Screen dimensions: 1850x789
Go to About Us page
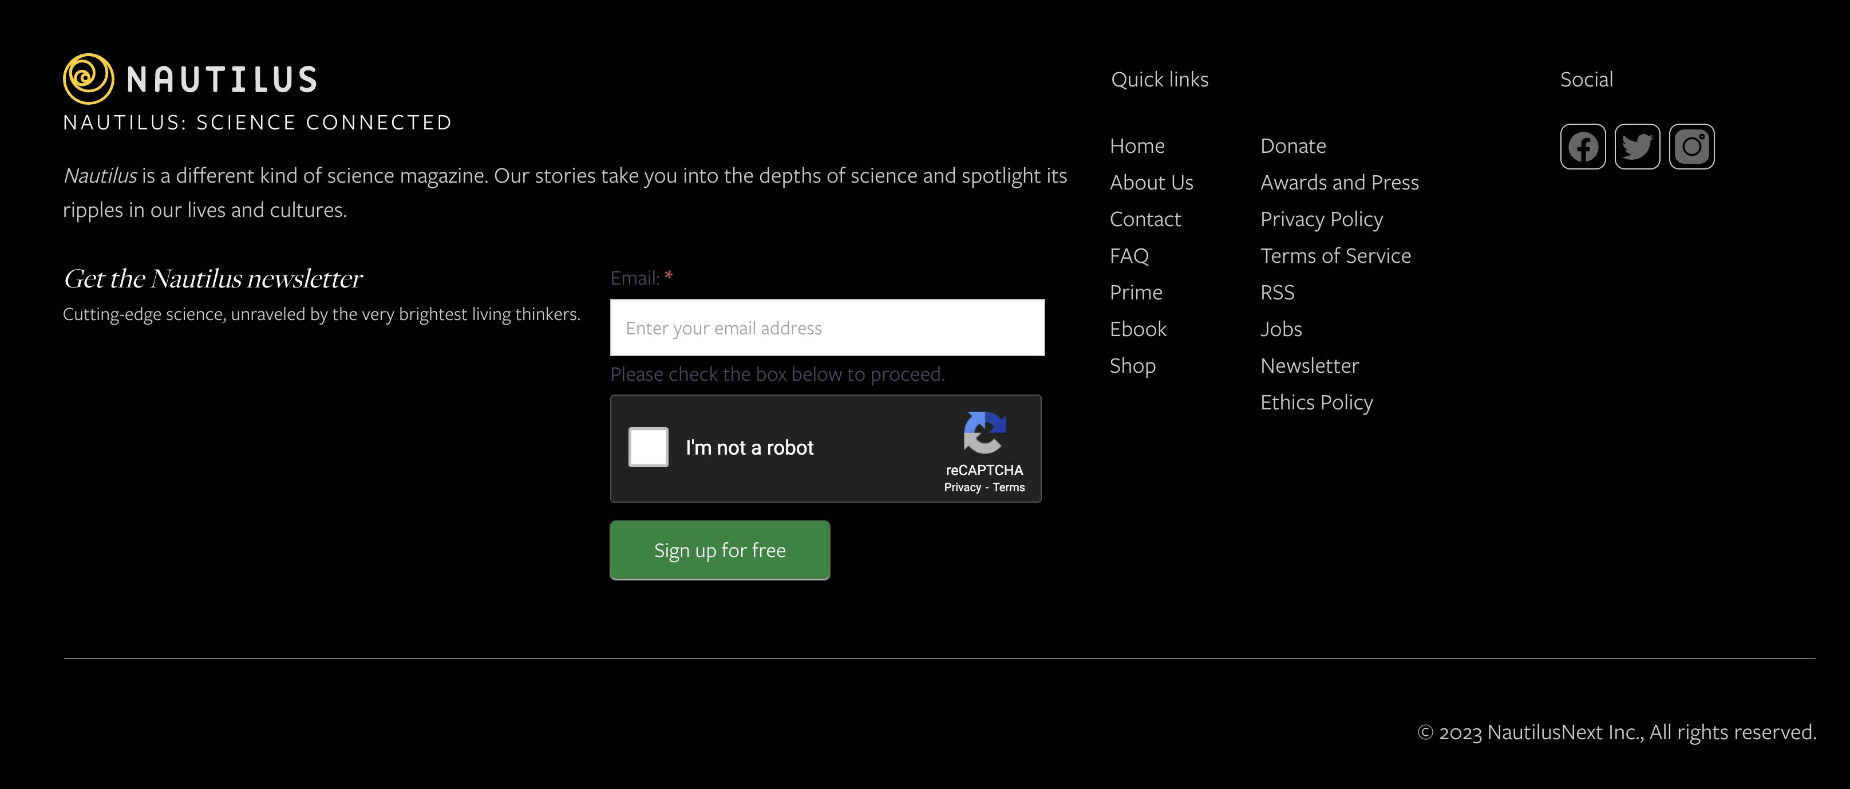pos(1151,183)
